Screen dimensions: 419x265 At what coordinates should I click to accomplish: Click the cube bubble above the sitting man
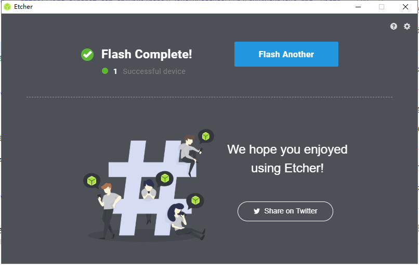(206, 136)
